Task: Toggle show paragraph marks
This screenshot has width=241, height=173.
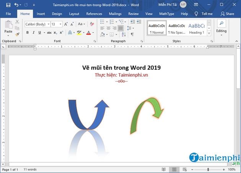Action: (132, 34)
